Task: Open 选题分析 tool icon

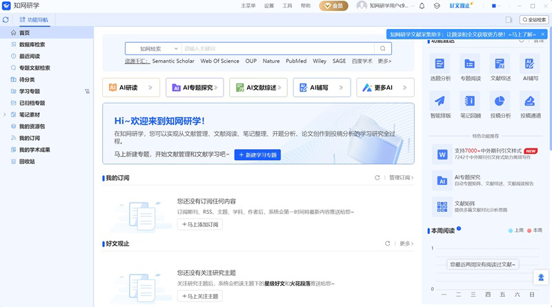Action: [440, 64]
